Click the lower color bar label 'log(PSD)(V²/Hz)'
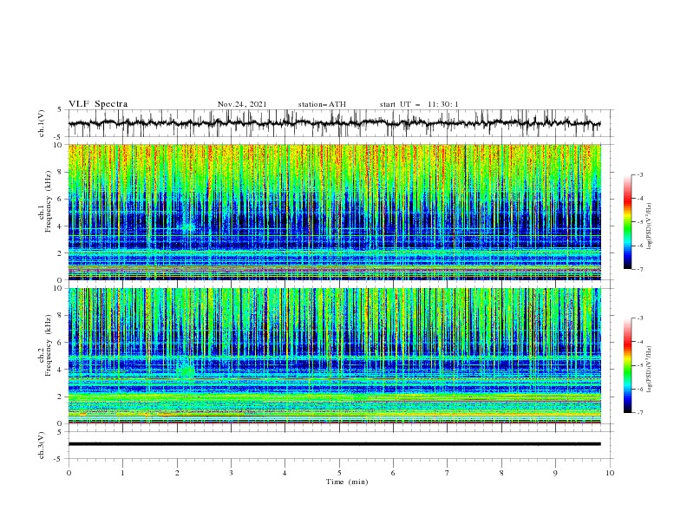687x531 pixels. [650, 370]
